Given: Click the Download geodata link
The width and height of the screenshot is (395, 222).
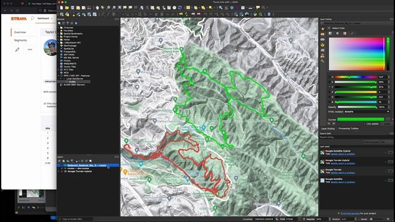Looking at the screenshot, I should [x=350, y=213].
